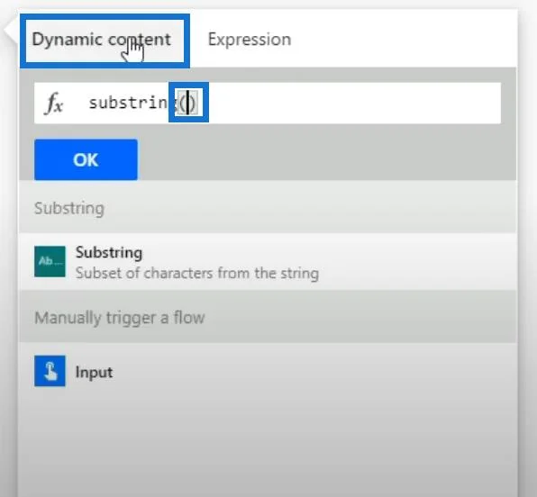Click the Subset of characters description text
Screen dimensions: 537x497
point(197,273)
